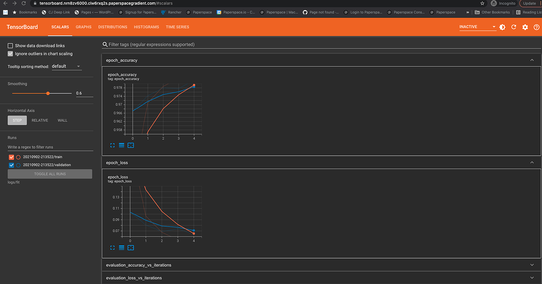
Task: Reload the browser page
Action: [23, 3]
